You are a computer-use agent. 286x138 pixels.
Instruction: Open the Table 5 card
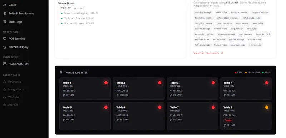tap(85, 116)
